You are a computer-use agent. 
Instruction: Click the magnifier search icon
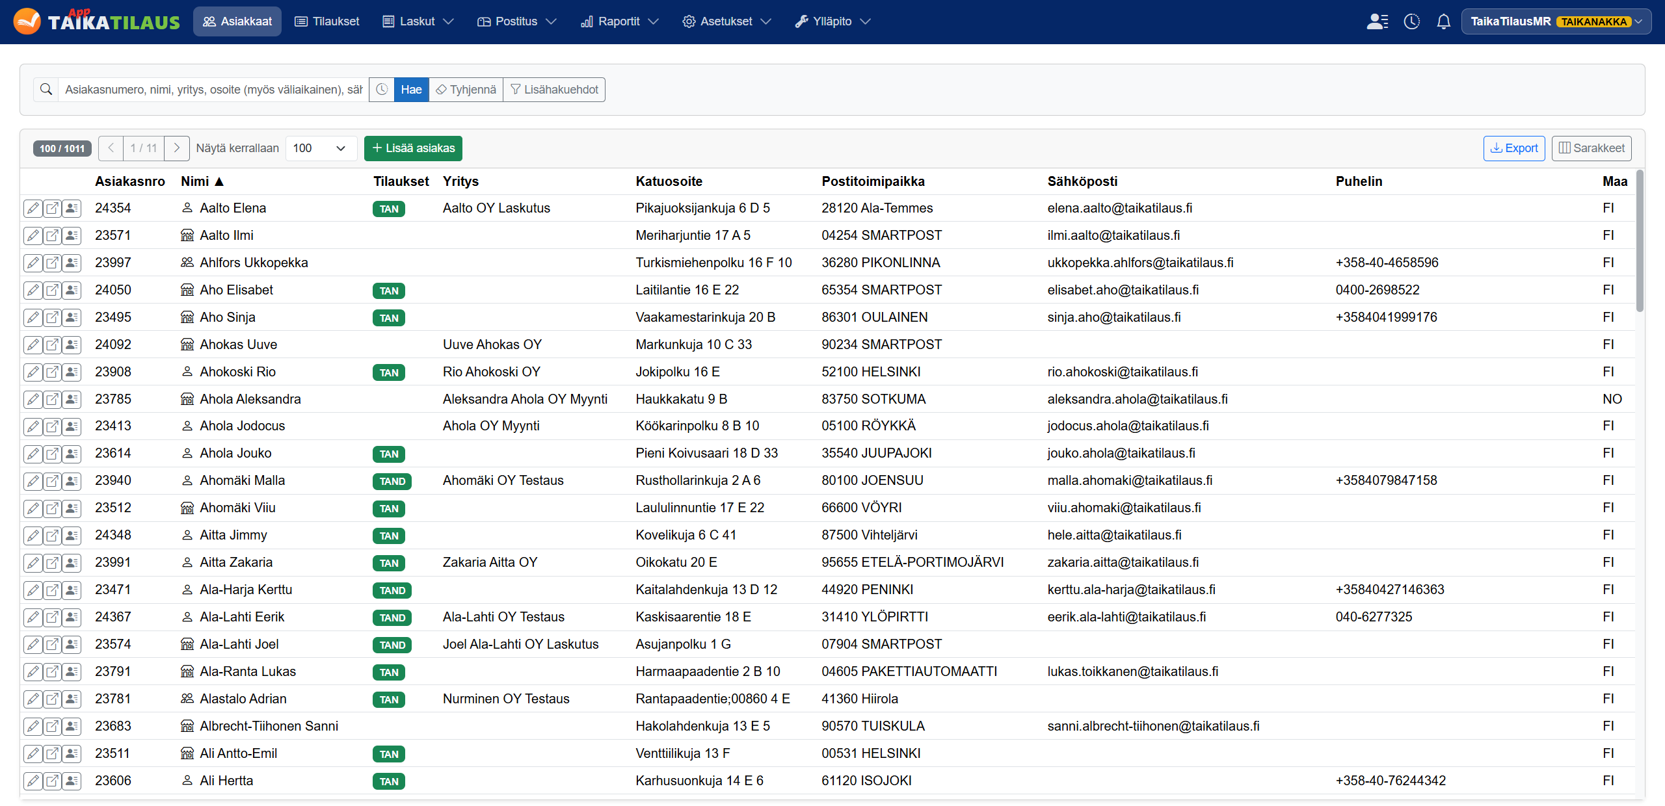point(46,90)
